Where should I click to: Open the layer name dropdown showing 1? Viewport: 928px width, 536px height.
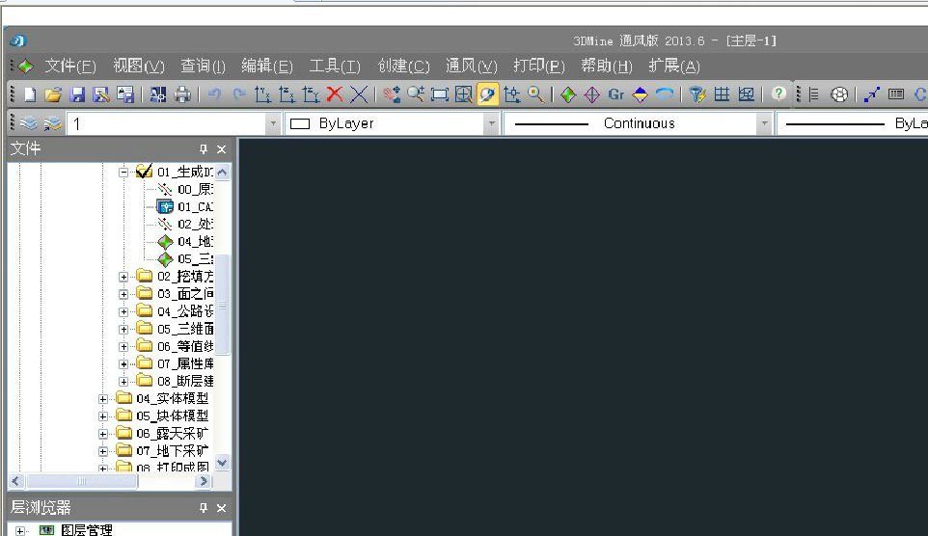[x=273, y=123]
